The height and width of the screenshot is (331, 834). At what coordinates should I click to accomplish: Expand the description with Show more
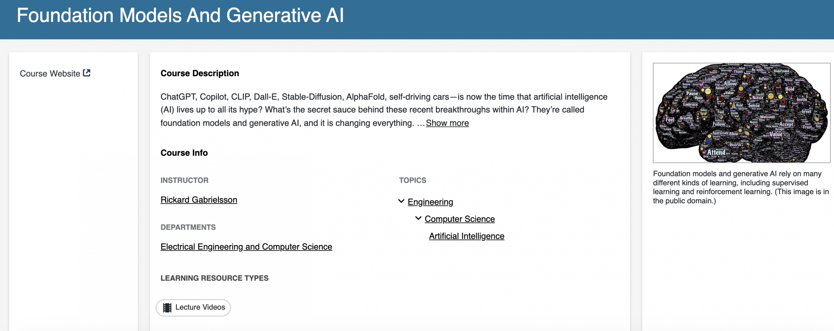(447, 123)
